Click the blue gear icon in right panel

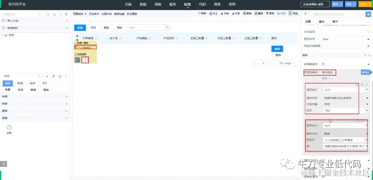(368, 15)
